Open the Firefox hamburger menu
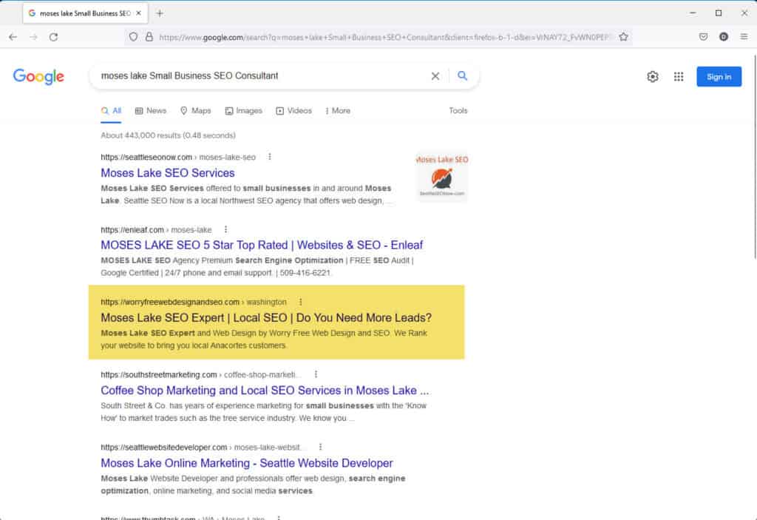The image size is (757, 520). pyautogui.click(x=744, y=37)
